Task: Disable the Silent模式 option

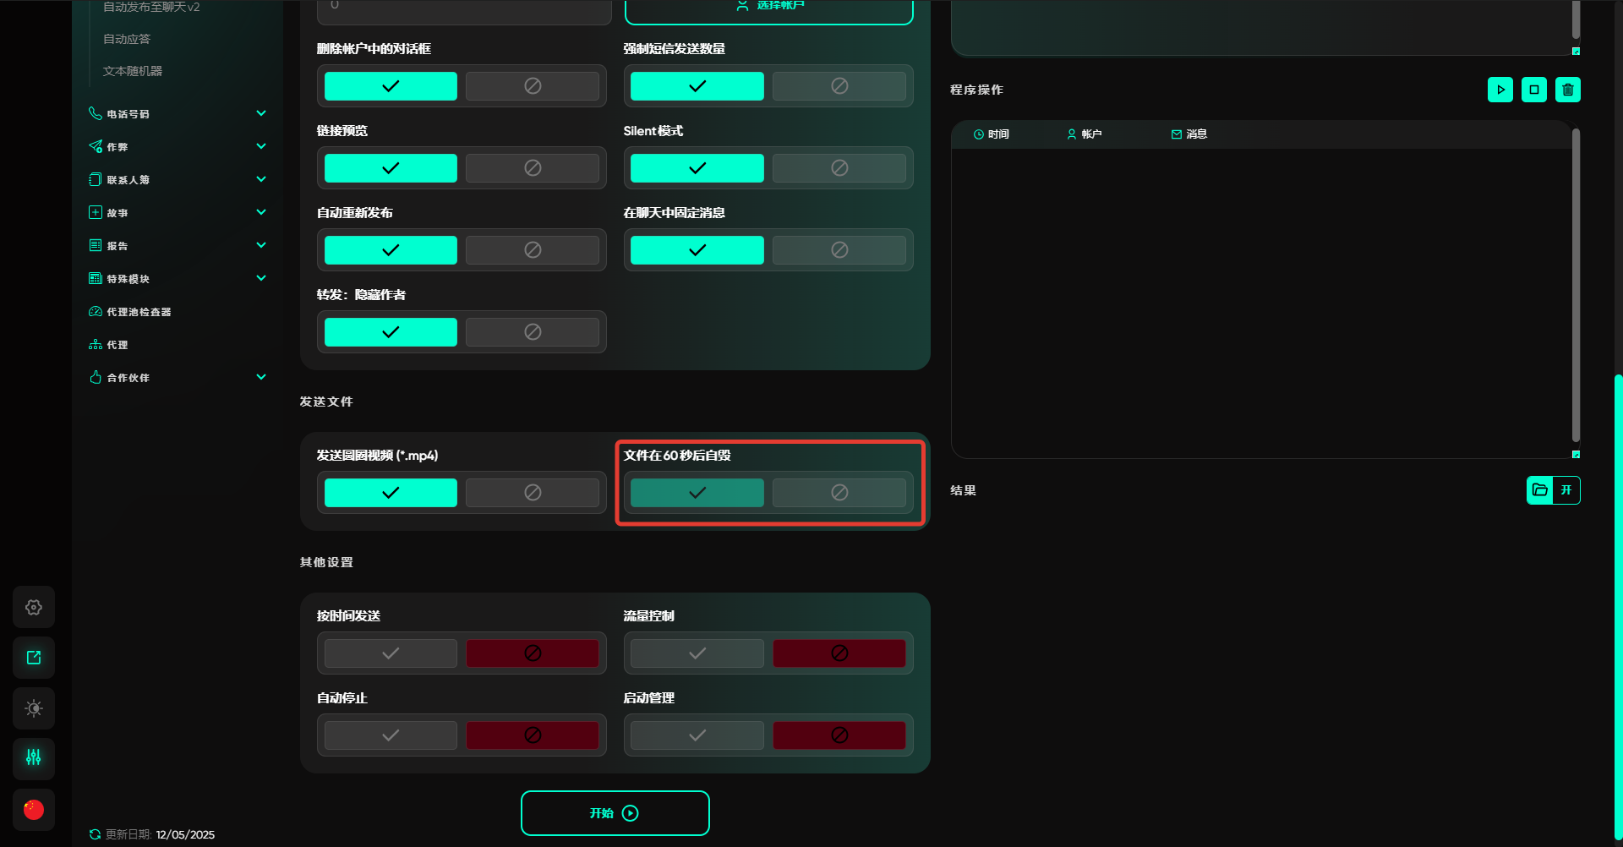Action: [x=839, y=168]
